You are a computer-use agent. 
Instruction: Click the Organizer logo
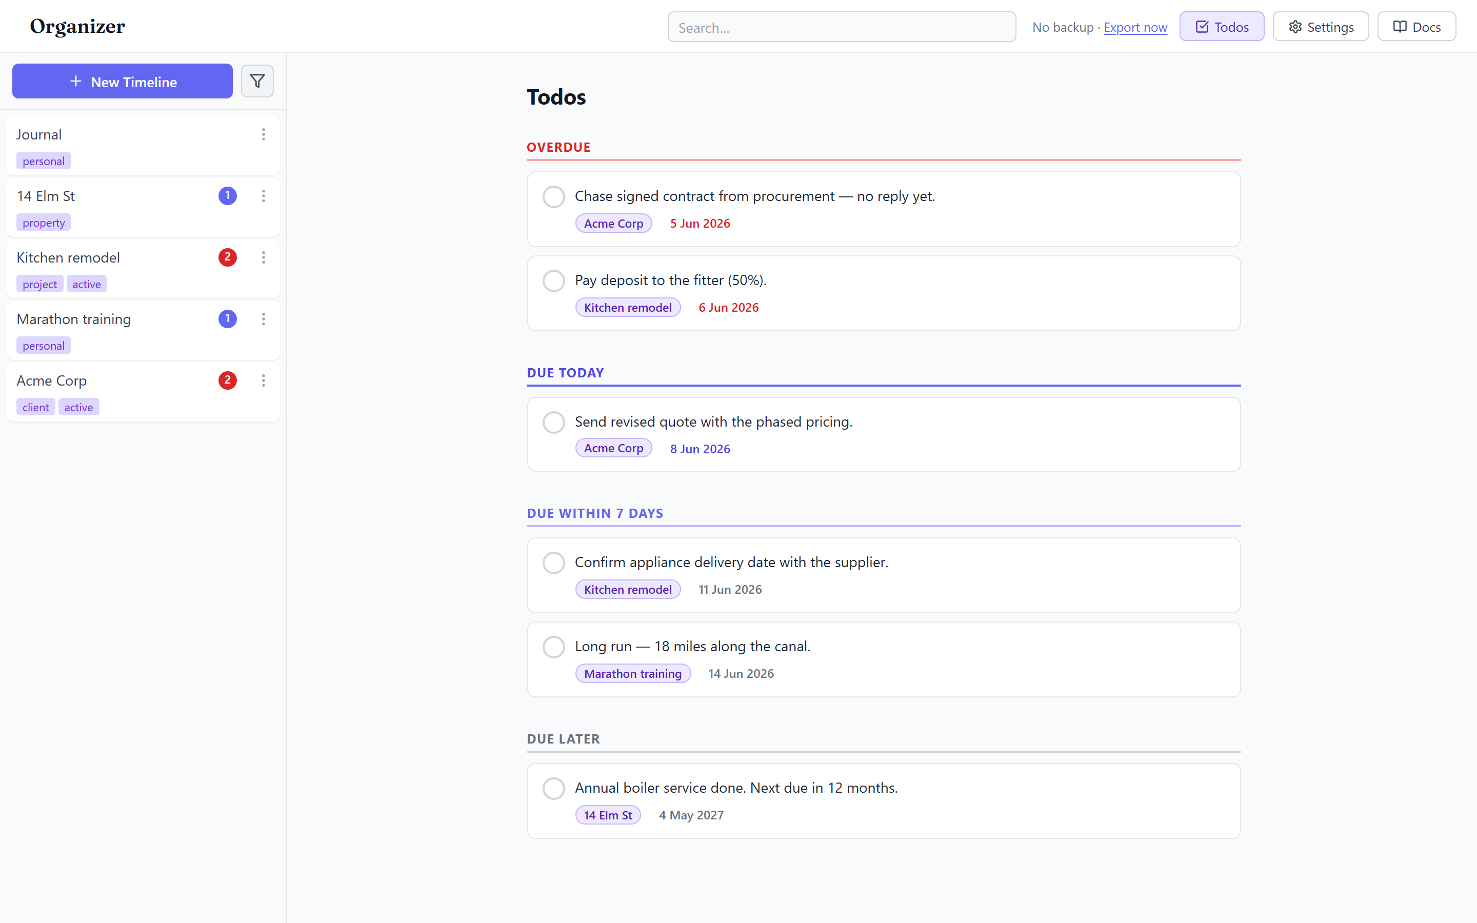(77, 26)
